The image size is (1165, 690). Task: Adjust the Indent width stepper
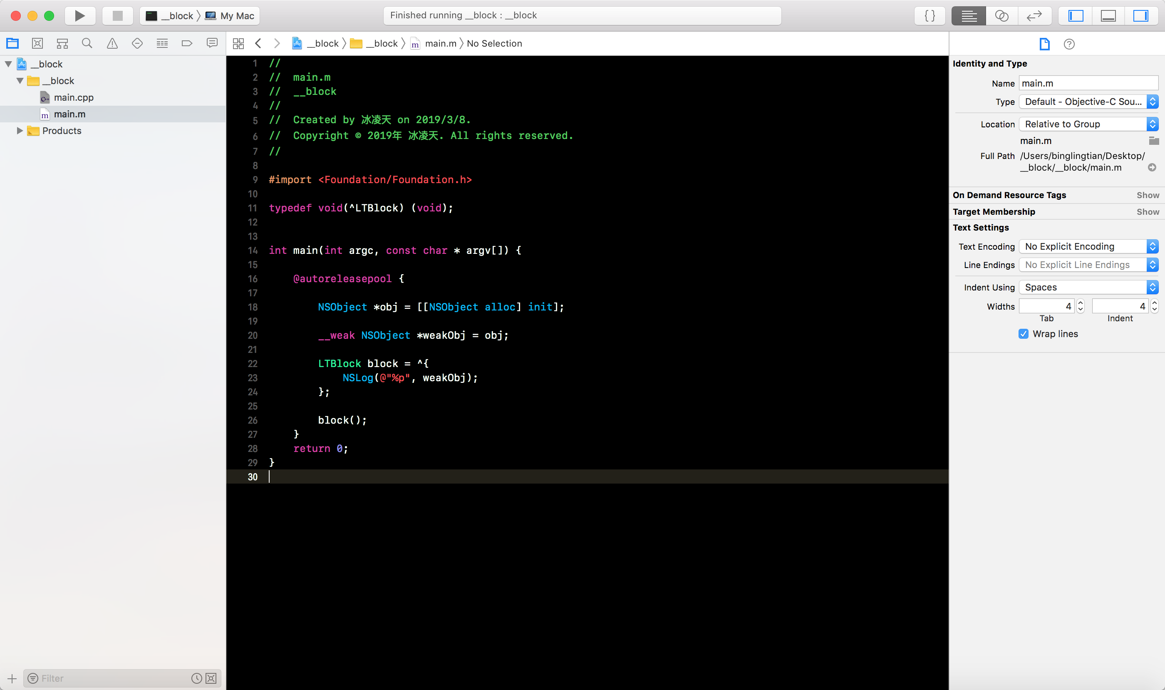tap(1154, 306)
